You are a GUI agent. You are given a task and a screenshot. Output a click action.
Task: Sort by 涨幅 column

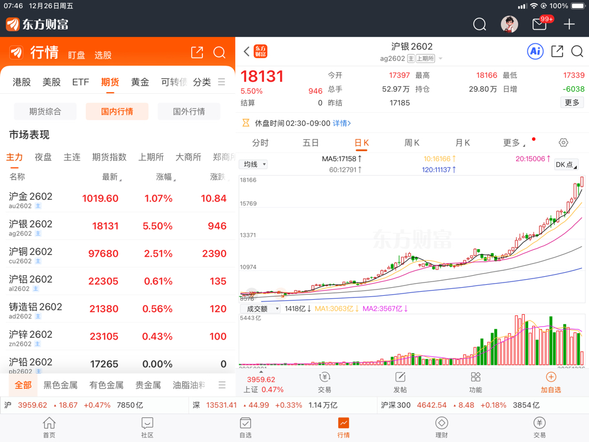(x=166, y=177)
